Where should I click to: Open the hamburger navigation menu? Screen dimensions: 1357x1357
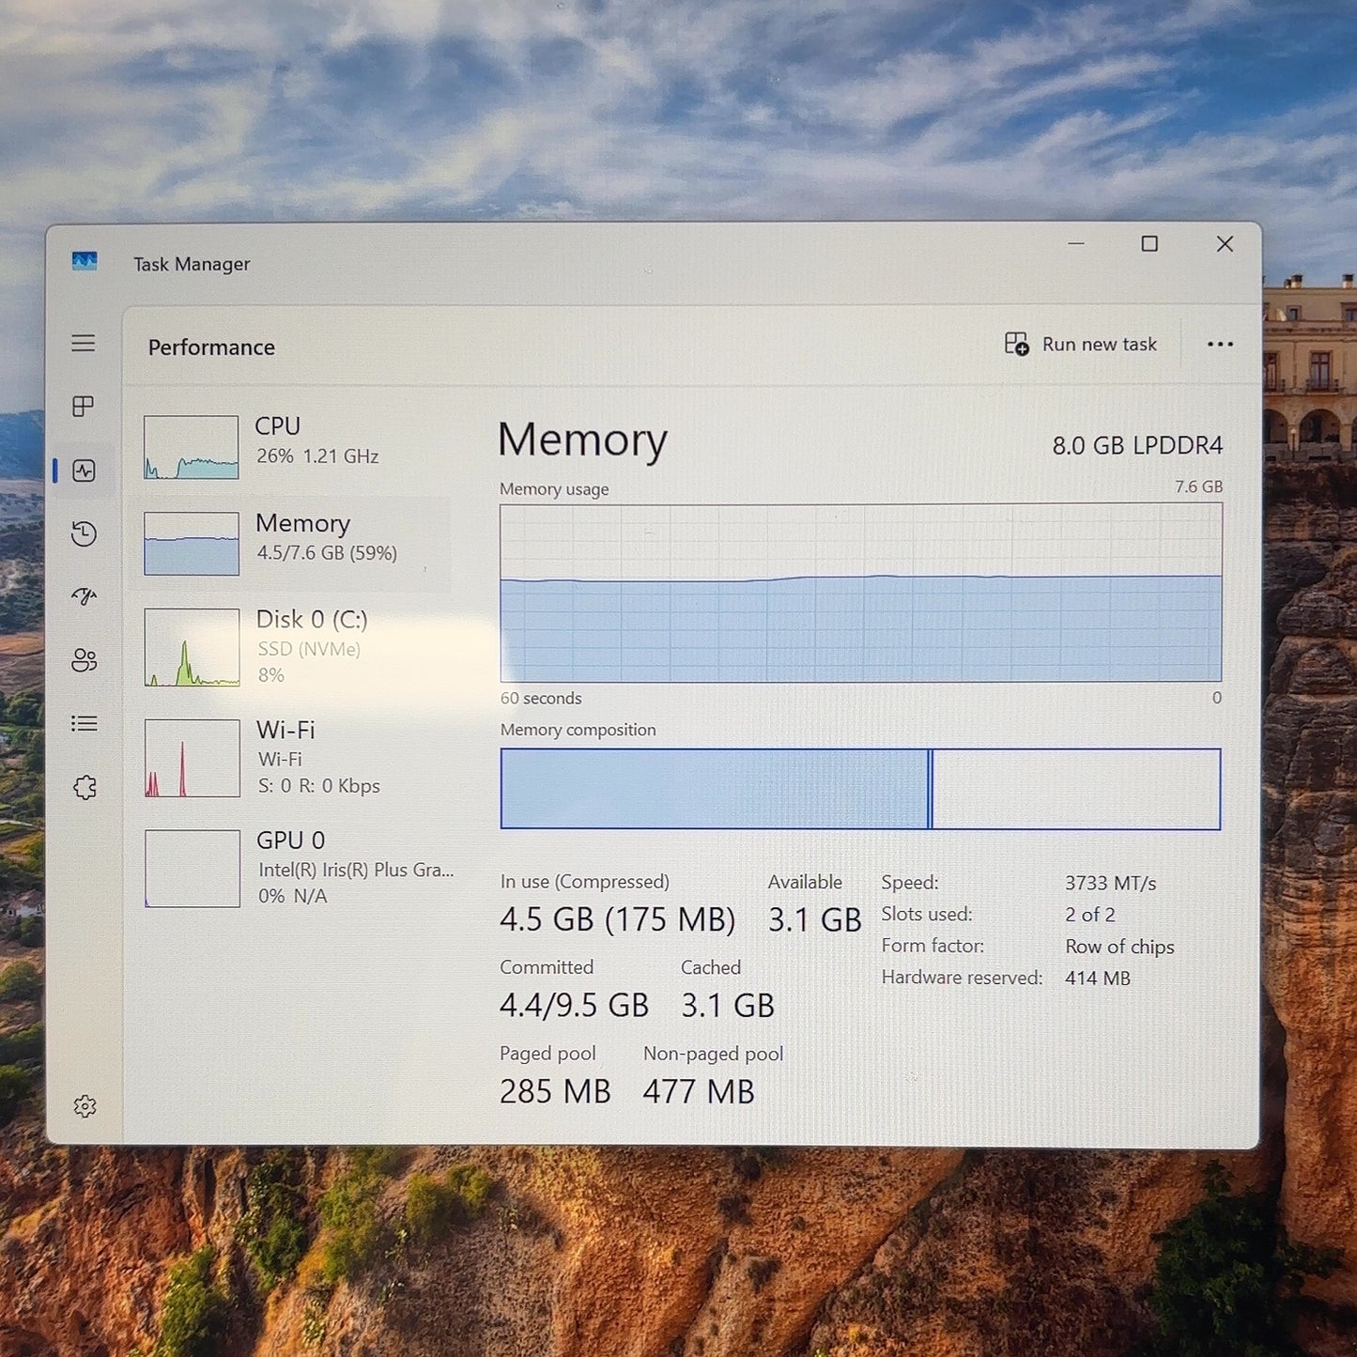(84, 343)
